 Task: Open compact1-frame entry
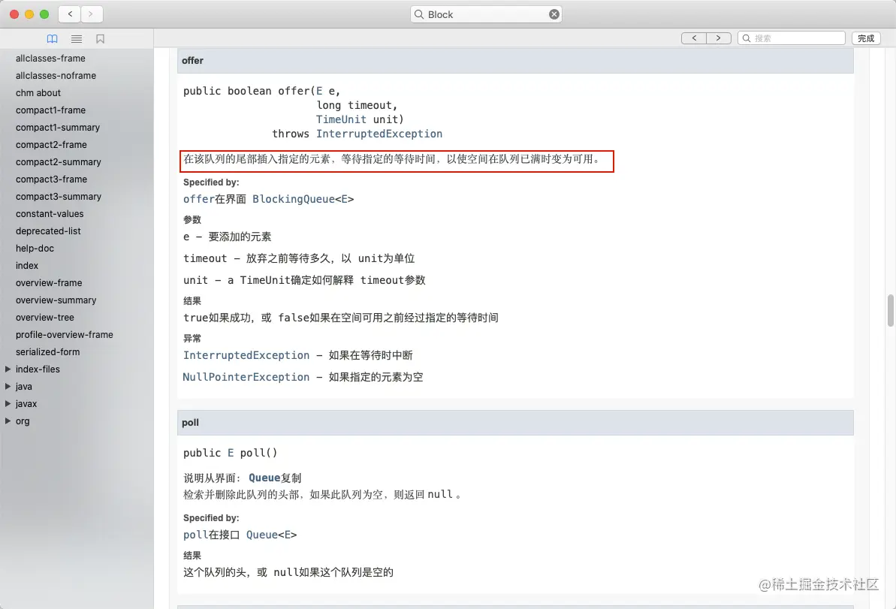point(51,110)
